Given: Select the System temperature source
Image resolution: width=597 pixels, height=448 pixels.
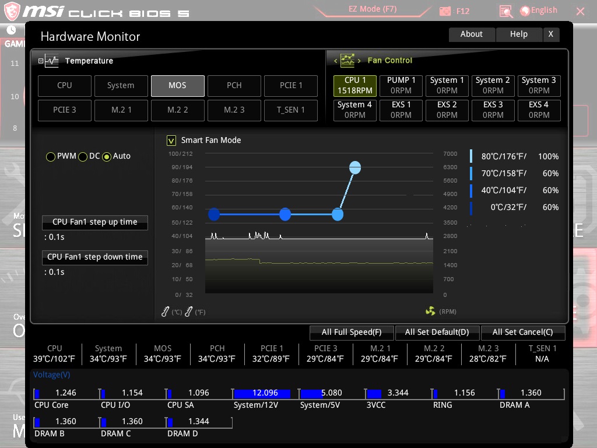Looking at the screenshot, I should [x=121, y=86].
